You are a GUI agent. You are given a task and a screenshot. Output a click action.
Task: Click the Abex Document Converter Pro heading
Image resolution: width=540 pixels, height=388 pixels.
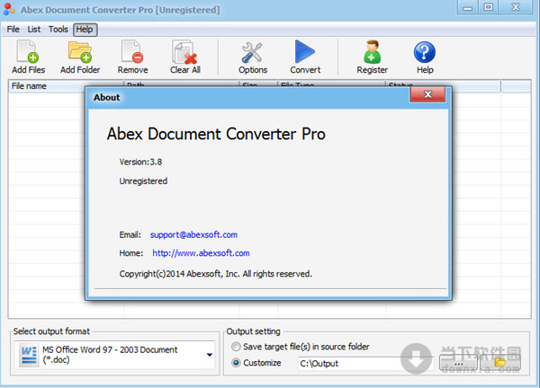coord(216,134)
